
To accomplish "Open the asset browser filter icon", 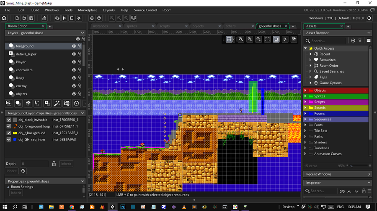I will 360,41.
